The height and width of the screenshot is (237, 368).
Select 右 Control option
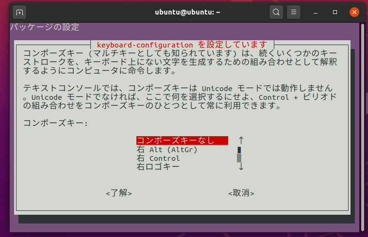tap(158, 158)
